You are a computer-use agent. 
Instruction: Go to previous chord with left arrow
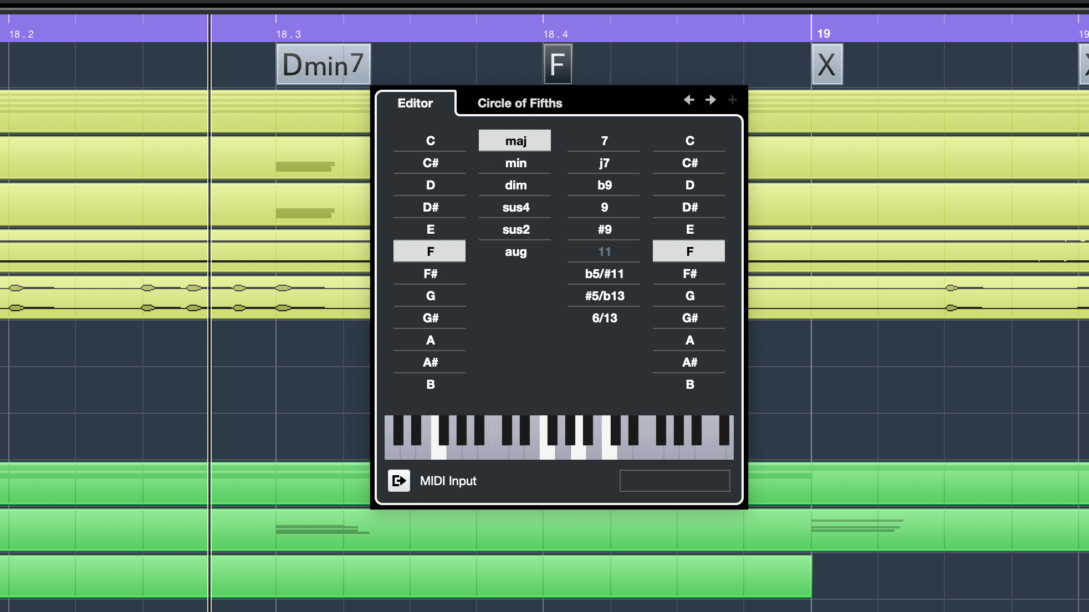tap(689, 100)
